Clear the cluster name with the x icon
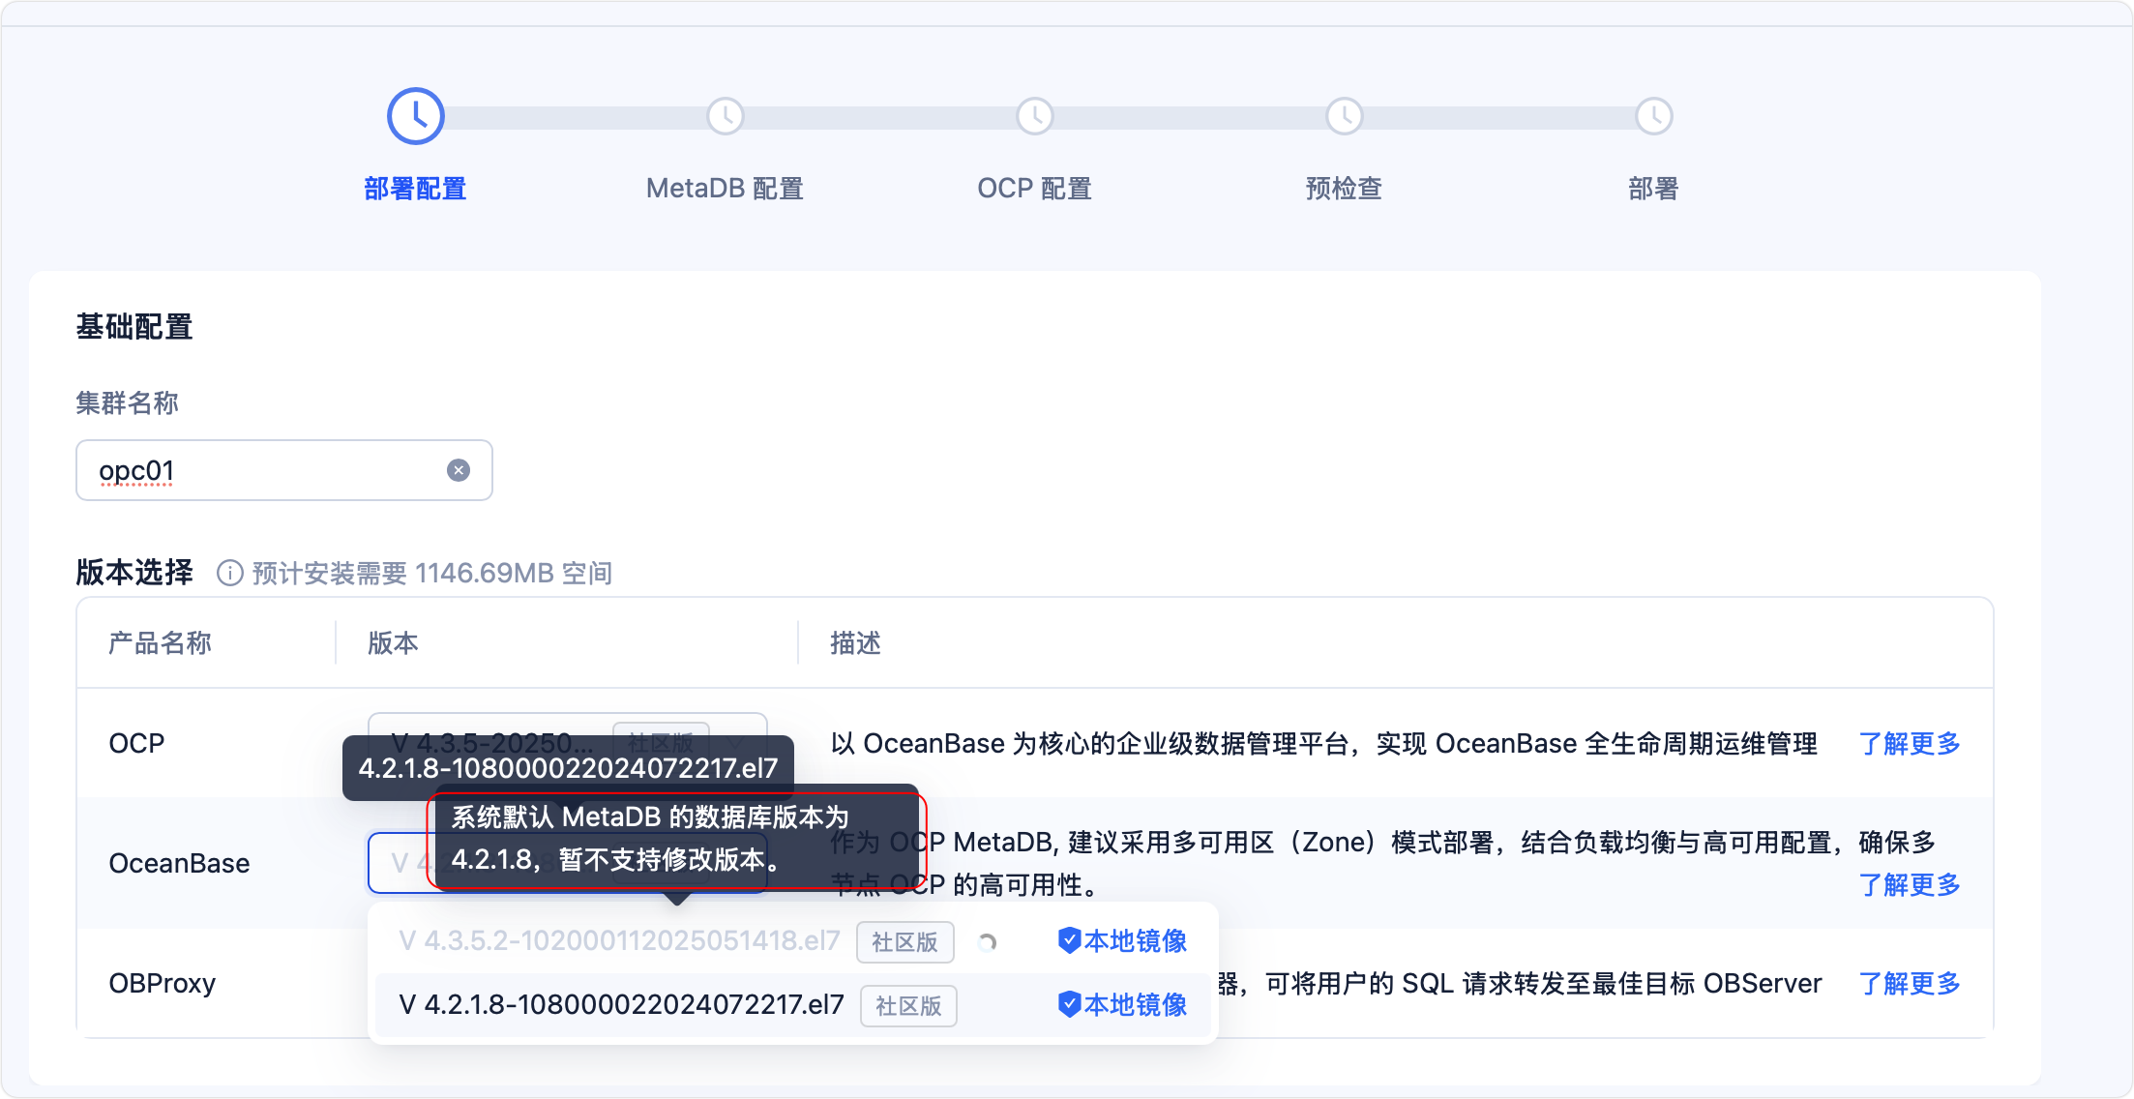Screen dimensions: 2134x1099 [458, 470]
